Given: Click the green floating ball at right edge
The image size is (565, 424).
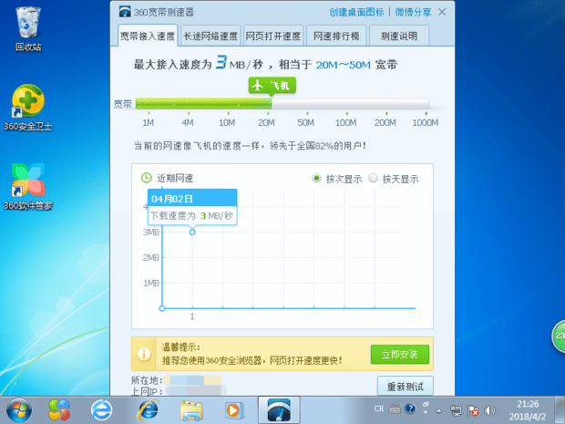Looking at the screenshot, I should click(x=559, y=336).
